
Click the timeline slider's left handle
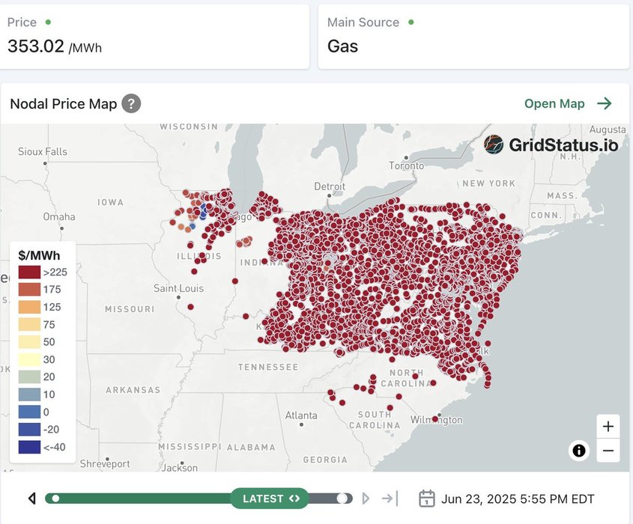click(x=55, y=499)
